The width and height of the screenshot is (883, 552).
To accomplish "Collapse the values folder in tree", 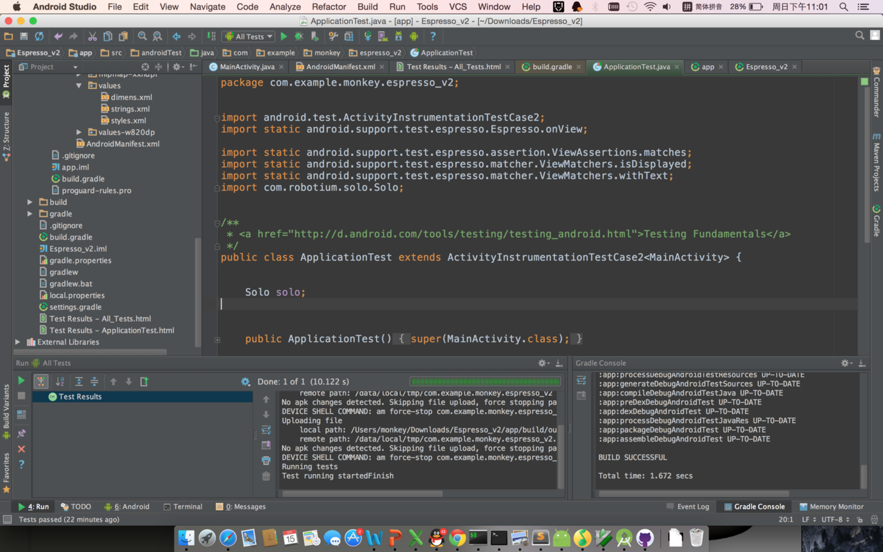I will (x=79, y=86).
